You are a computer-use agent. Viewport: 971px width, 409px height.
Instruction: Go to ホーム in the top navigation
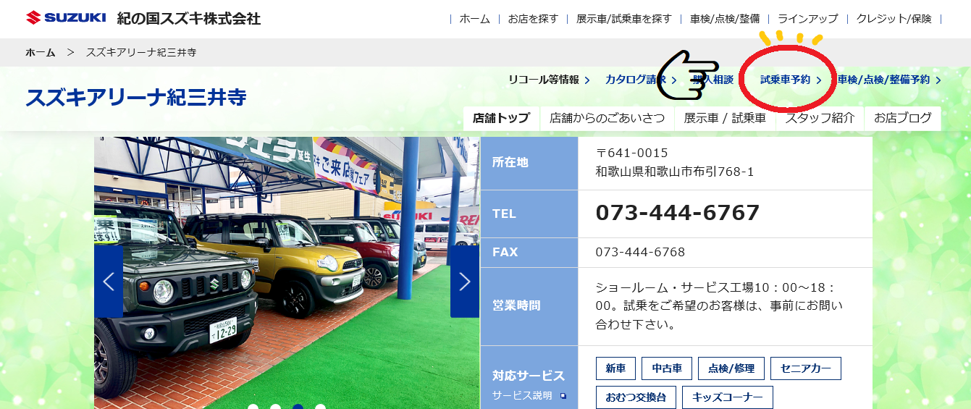(475, 19)
